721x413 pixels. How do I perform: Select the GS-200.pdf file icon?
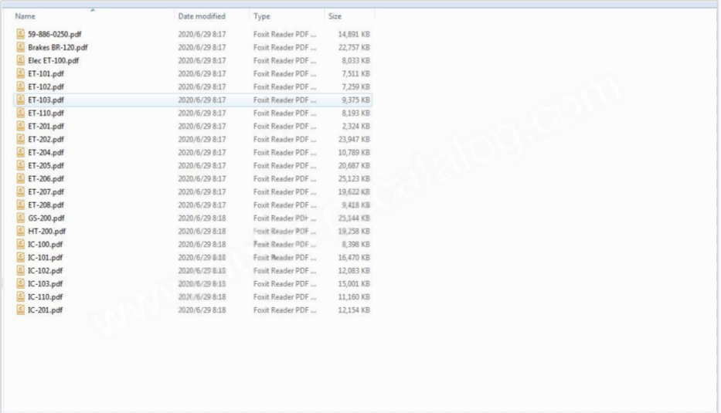[21, 218]
